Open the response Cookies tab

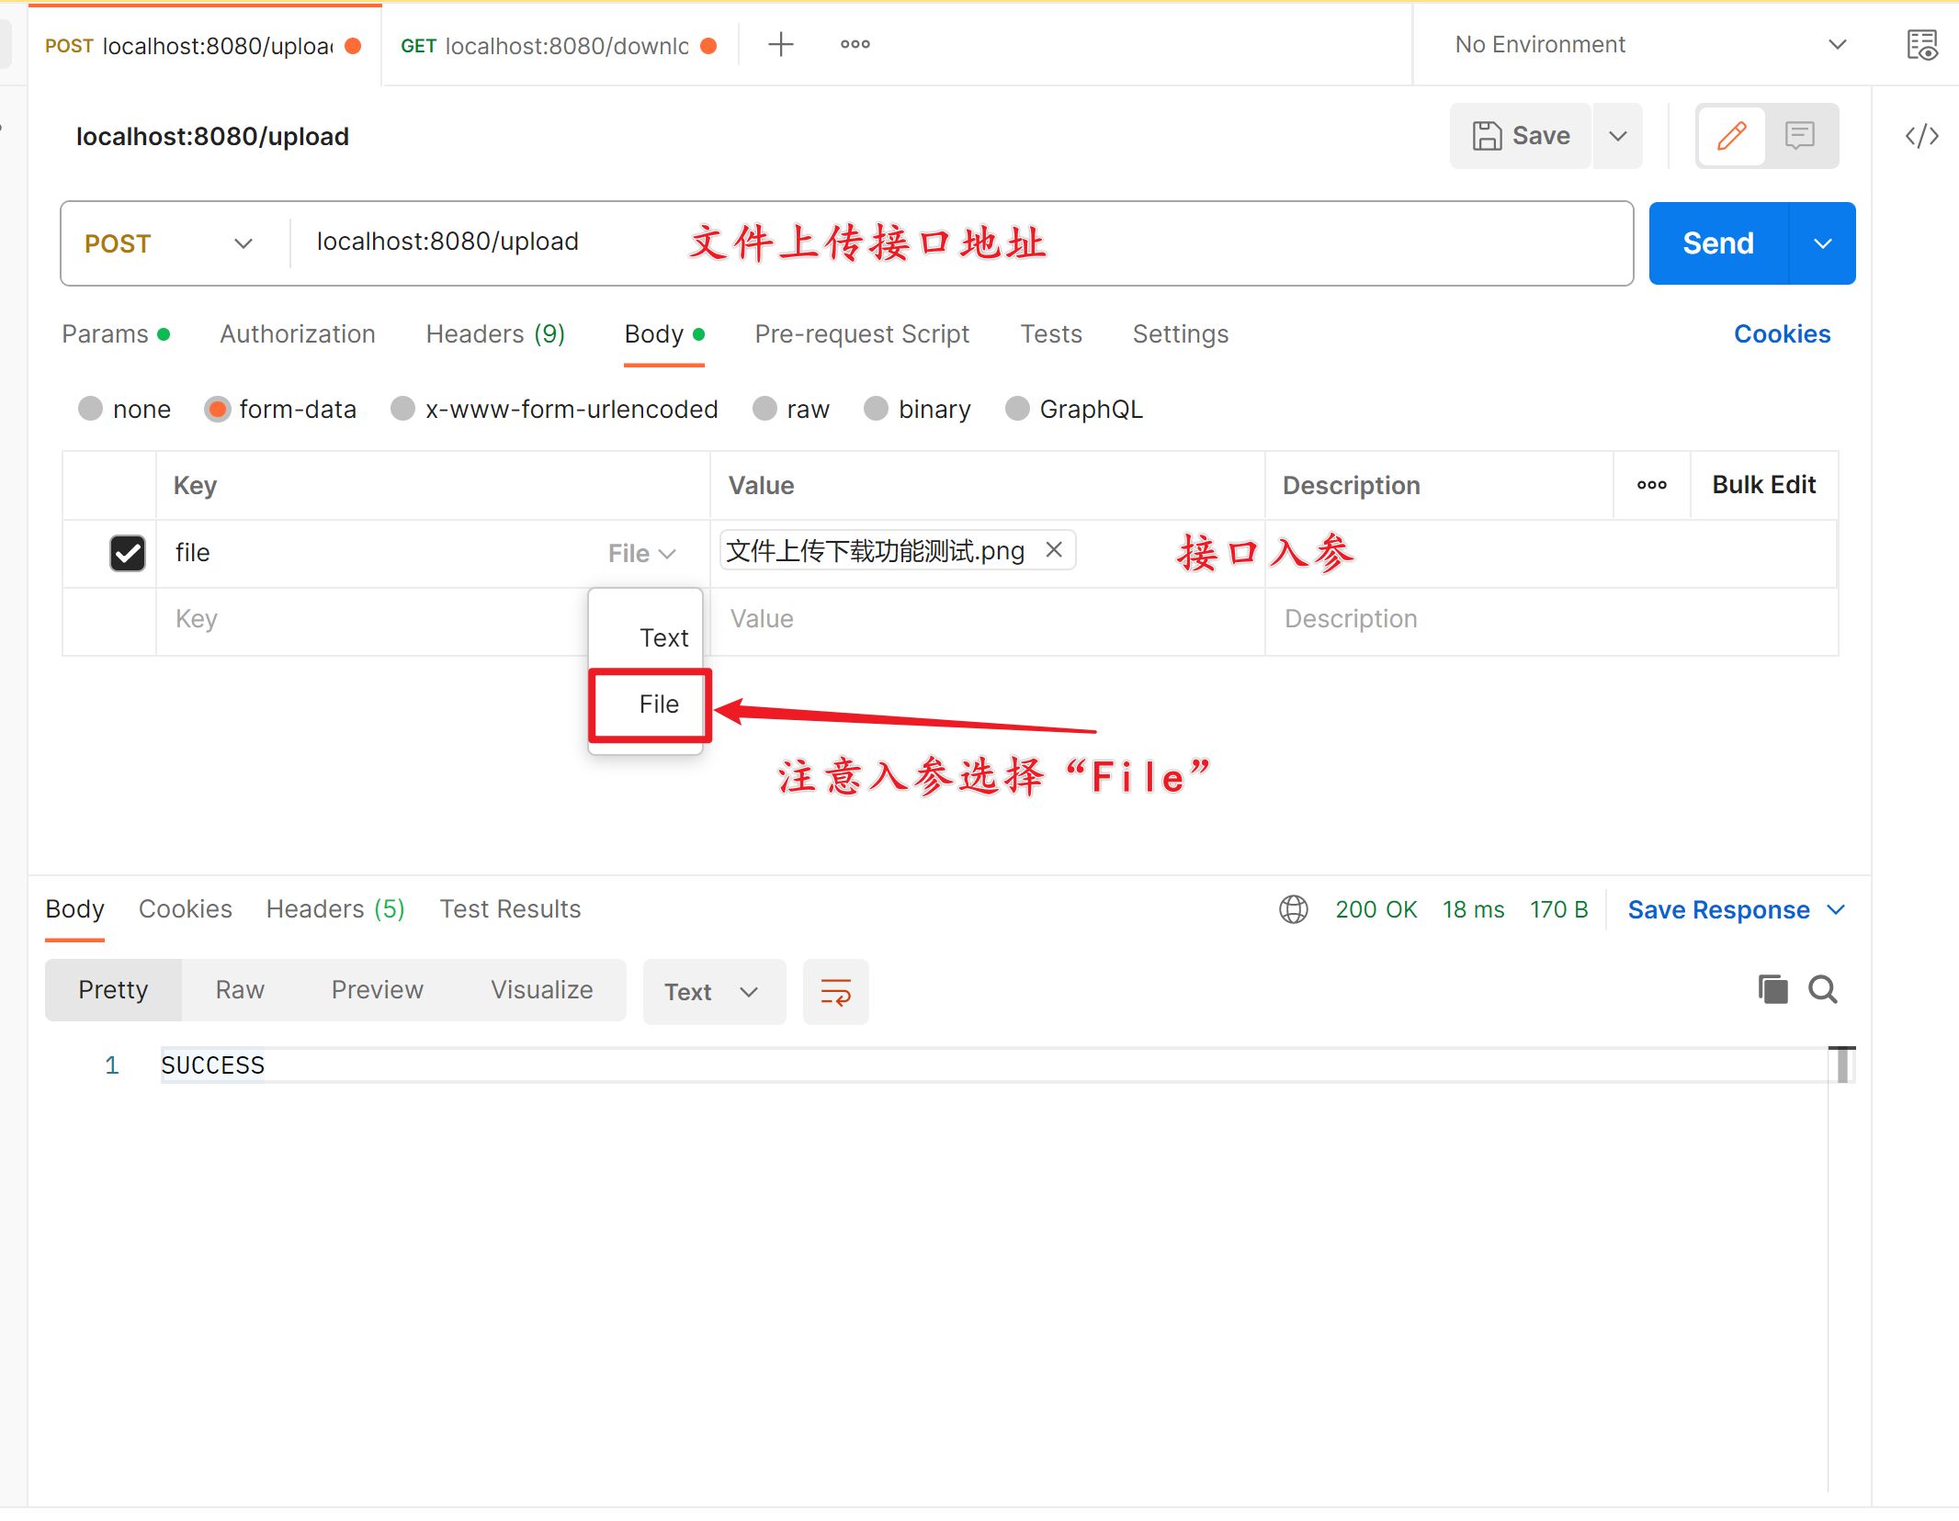pyautogui.click(x=185, y=909)
